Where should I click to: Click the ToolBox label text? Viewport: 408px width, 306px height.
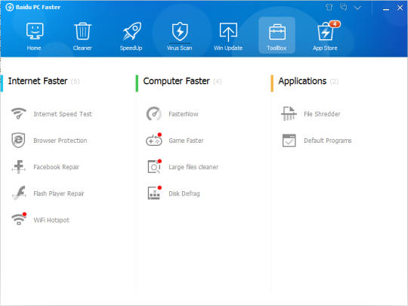tap(277, 48)
